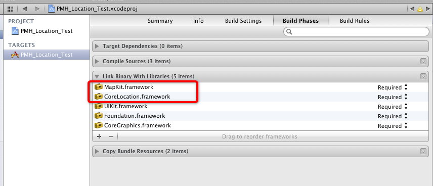Open the related files grid icon

10,9
